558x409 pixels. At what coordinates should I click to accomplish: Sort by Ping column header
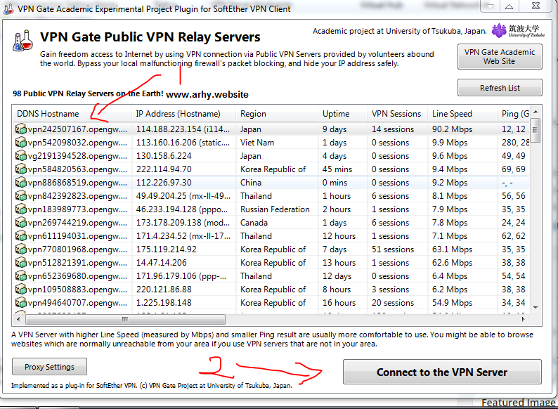(513, 114)
